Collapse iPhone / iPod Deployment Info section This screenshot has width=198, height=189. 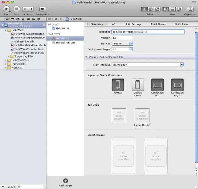coord(86,57)
